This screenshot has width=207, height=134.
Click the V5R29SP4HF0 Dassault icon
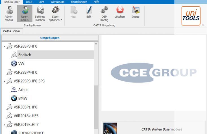9,72
